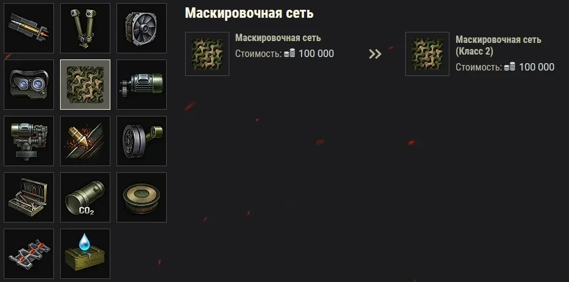569x282 pixels.
Task: Select the CO2 fuel tank icon
Action: click(85, 197)
